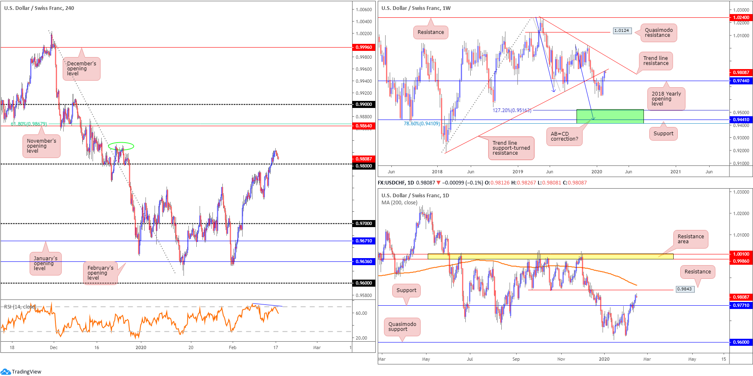The image size is (753, 376).
Task: Click the 'January's opening level' callout
Action: (45, 263)
